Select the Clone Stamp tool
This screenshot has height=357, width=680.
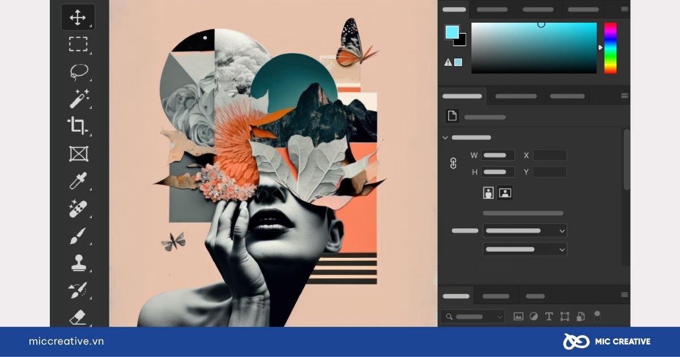[x=78, y=263]
